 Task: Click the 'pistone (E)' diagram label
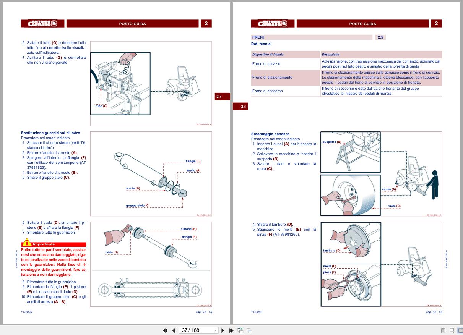point(189,229)
